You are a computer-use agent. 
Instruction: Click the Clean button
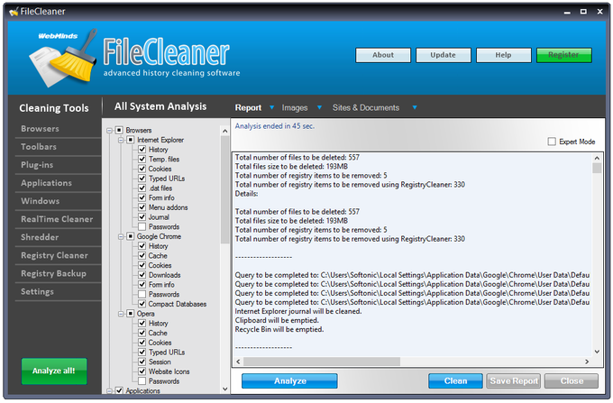coord(455,380)
